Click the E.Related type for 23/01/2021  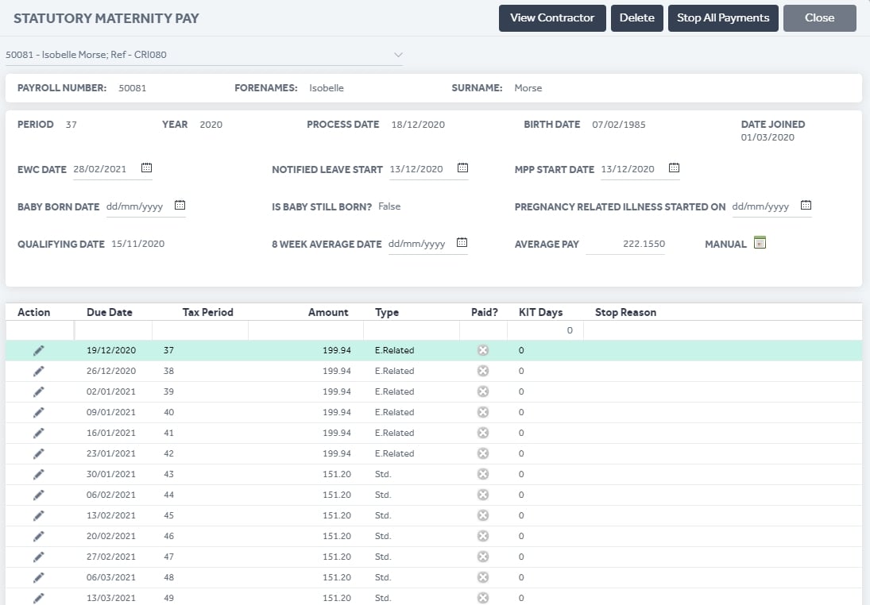[395, 453]
